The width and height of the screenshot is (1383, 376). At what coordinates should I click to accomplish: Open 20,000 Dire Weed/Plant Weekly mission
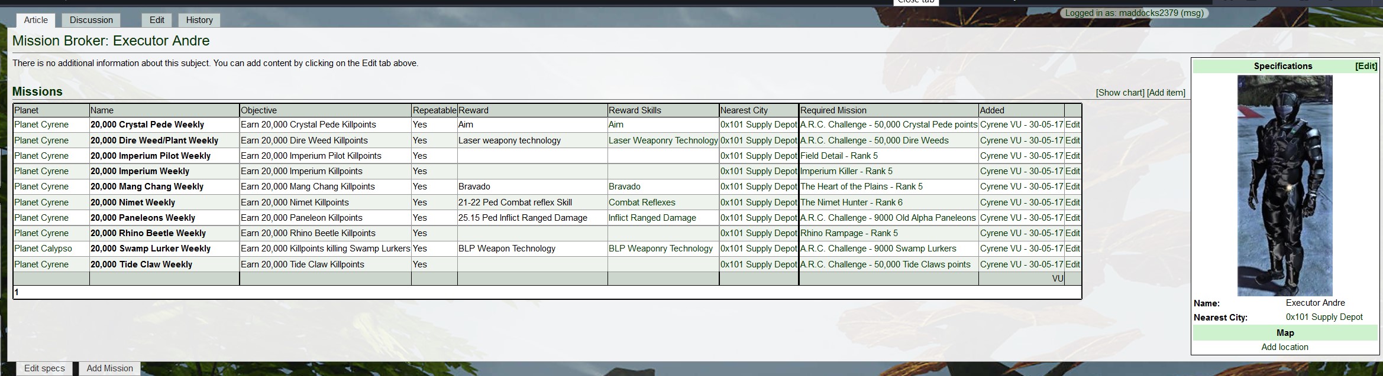(154, 140)
